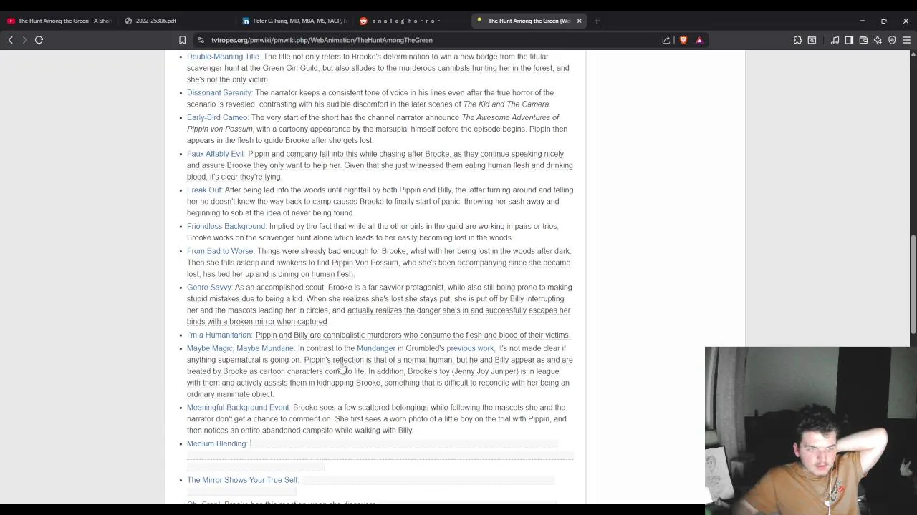
Task: Switch to the Peter C. Fung LinkedIn tab
Action: pyautogui.click(x=294, y=21)
